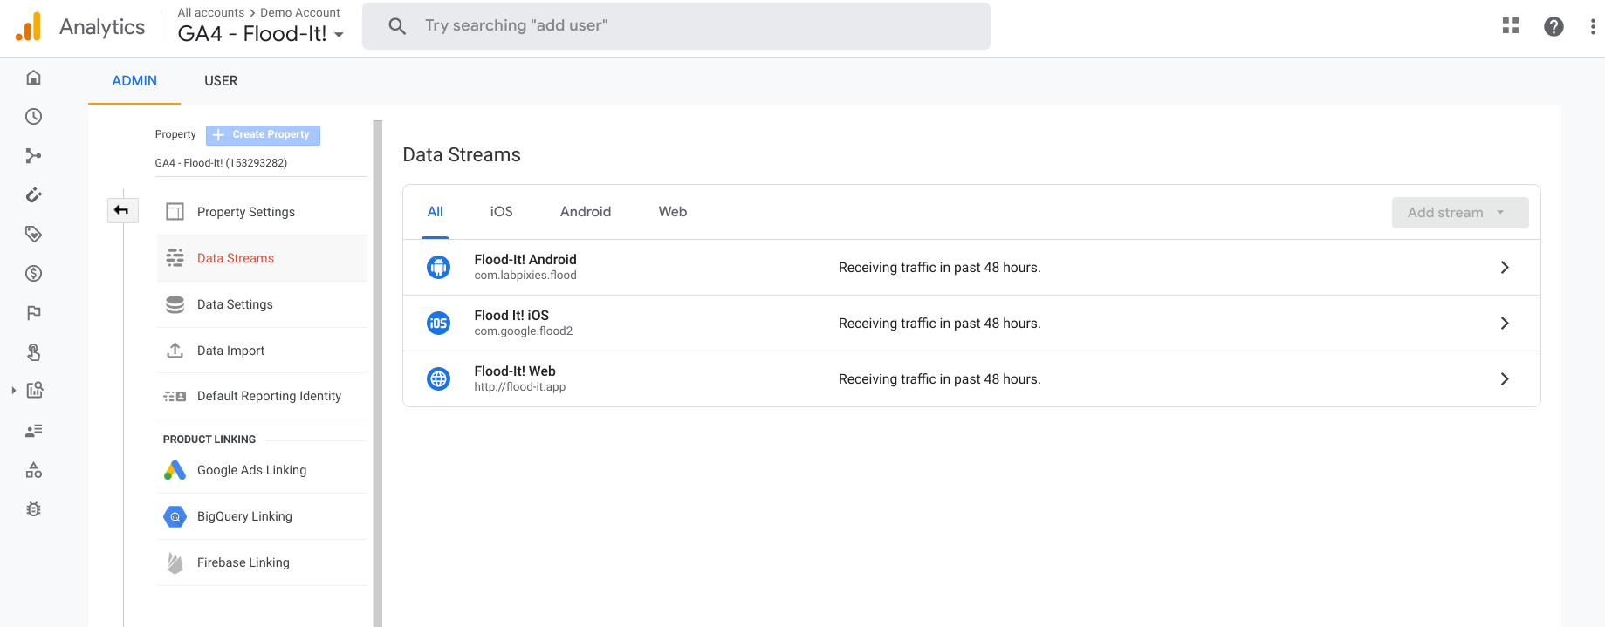This screenshot has height=627, width=1605.
Task: Select Data Streams in the property menu
Action: pos(262,258)
